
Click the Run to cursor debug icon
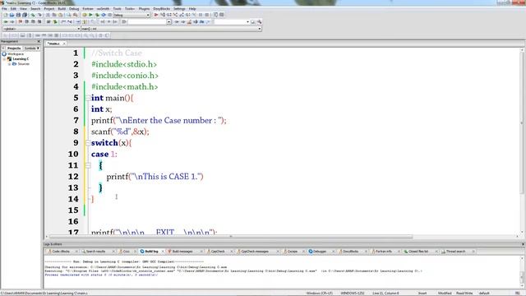point(163,15)
